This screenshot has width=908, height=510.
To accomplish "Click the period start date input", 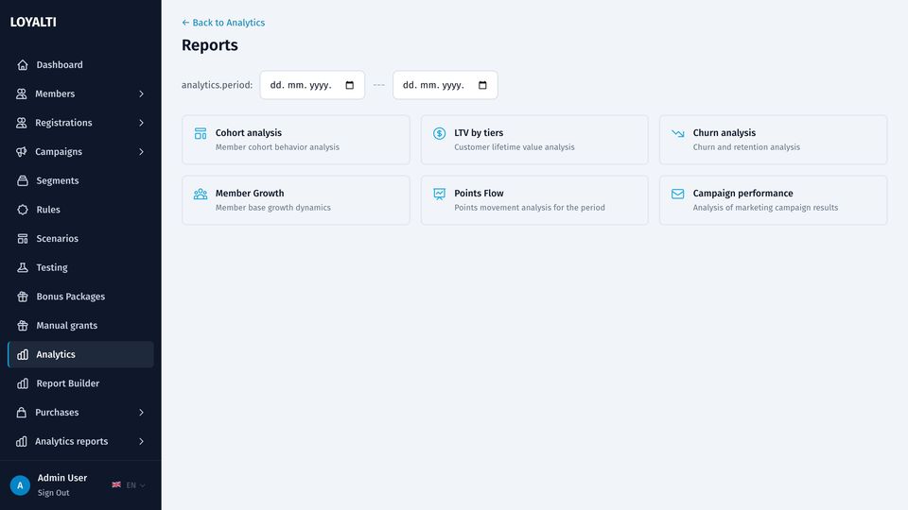I will point(312,85).
